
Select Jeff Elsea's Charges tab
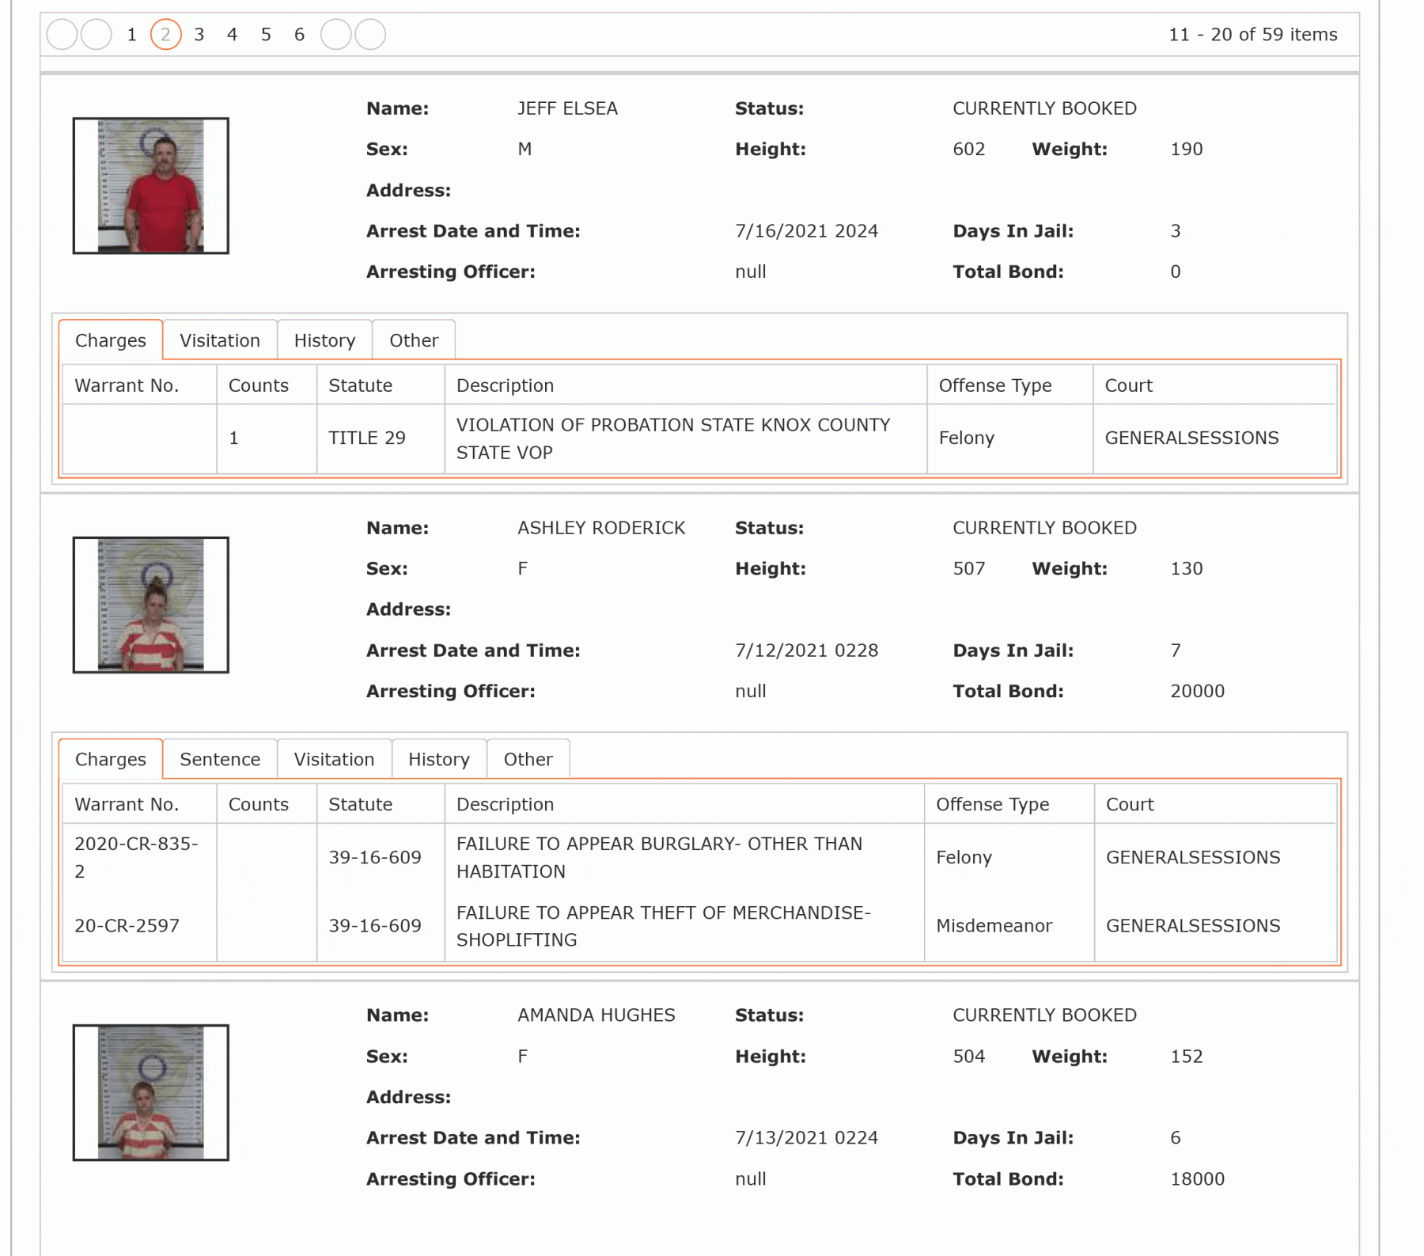[x=111, y=340]
